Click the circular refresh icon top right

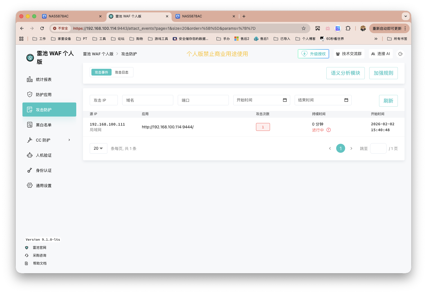tap(400, 54)
